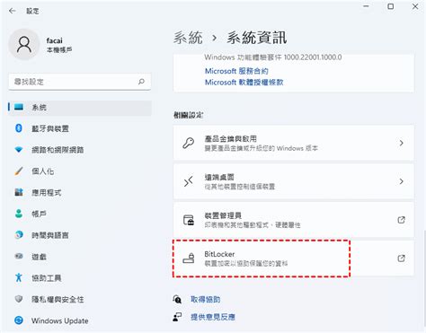Open Microsoft 服務合約 link

[x=236, y=71]
